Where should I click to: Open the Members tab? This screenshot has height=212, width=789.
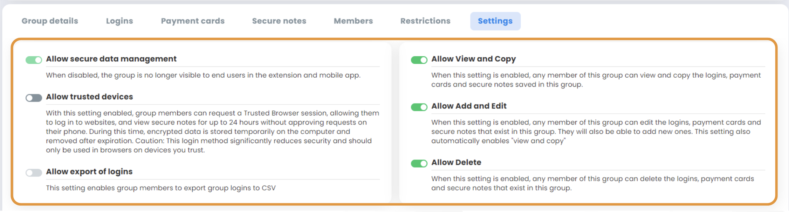tap(353, 21)
